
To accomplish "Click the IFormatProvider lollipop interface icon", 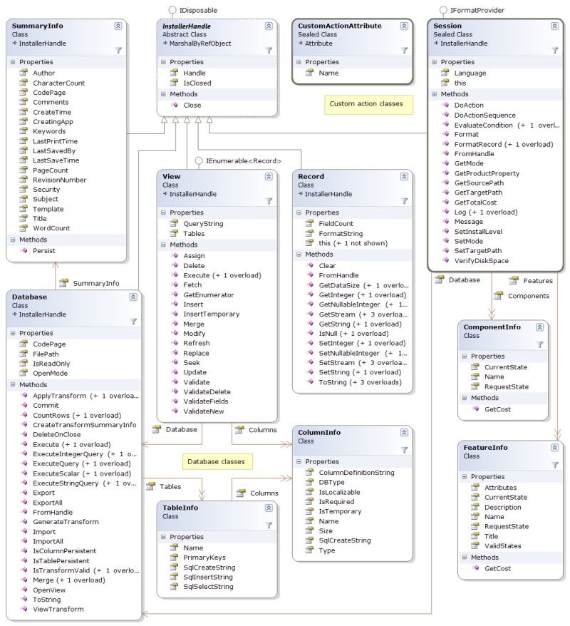I will coord(443,10).
